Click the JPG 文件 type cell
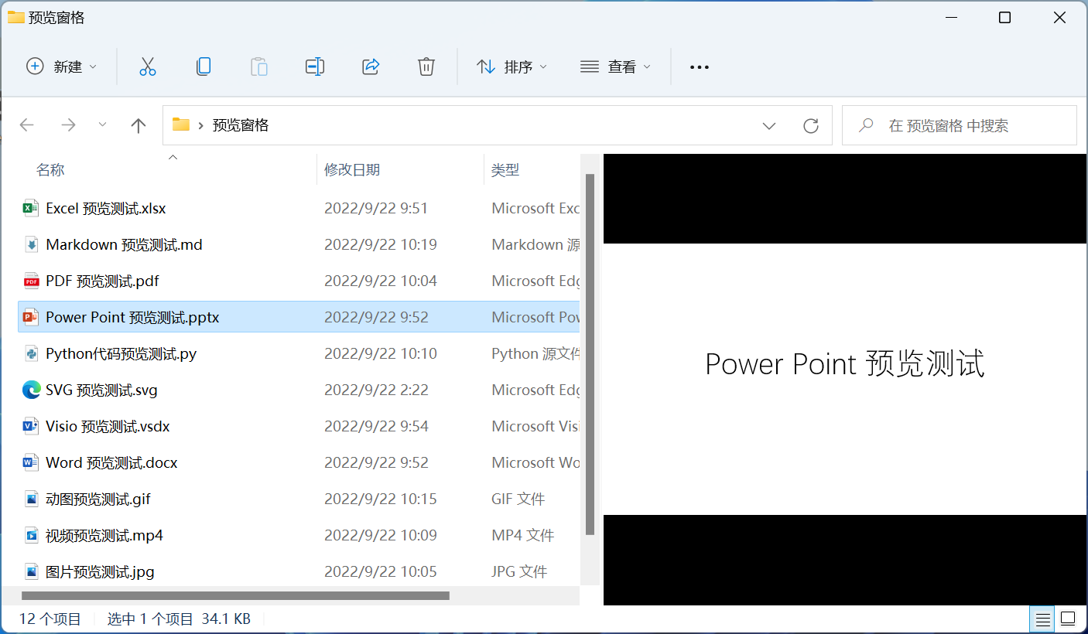This screenshot has height=634, width=1088. (x=519, y=571)
